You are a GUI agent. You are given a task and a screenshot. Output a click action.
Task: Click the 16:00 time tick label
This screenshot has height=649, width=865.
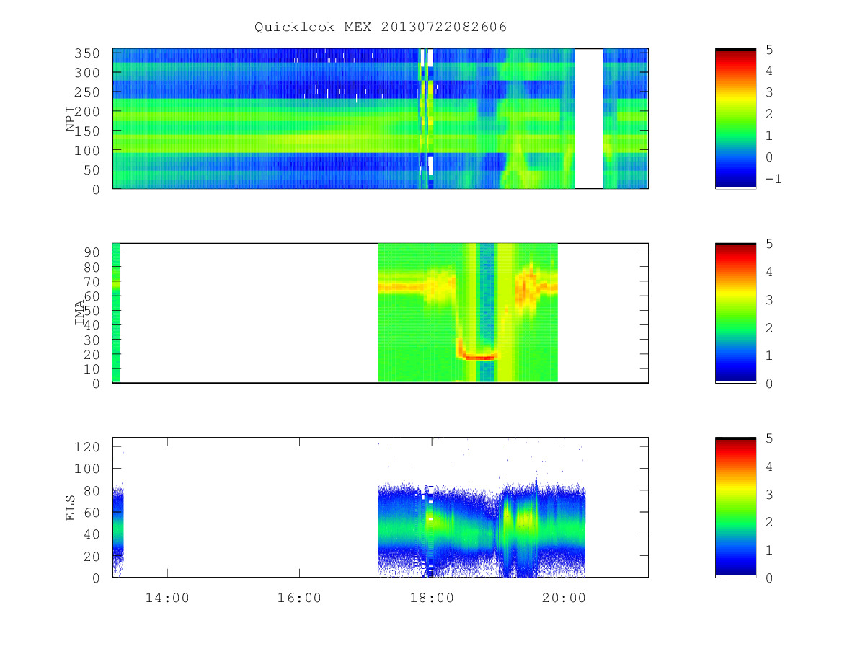click(299, 598)
